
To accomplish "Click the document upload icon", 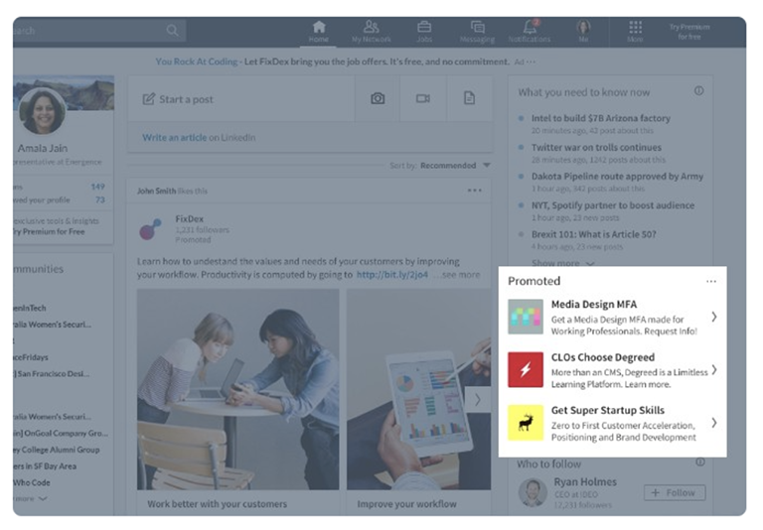I will pyautogui.click(x=469, y=98).
